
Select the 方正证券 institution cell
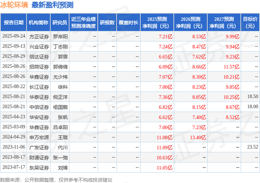39,37
